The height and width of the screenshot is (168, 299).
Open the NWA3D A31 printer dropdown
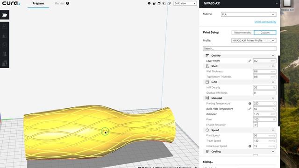(240, 3)
